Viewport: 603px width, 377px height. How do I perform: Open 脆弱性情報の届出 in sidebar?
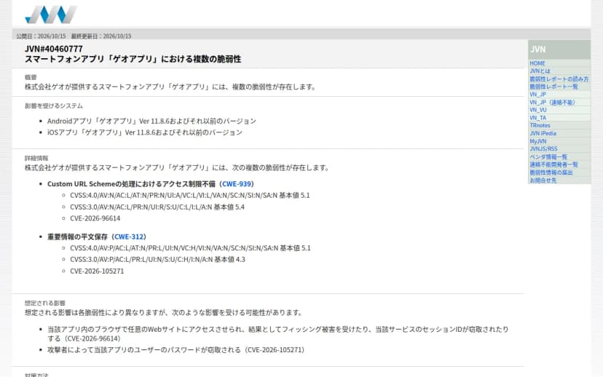click(551, 172)
